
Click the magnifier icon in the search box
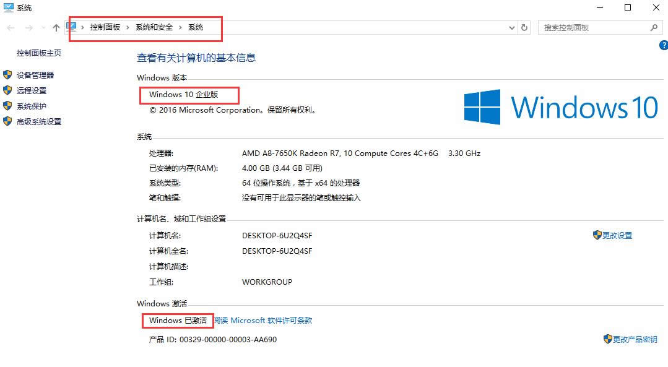654,27
